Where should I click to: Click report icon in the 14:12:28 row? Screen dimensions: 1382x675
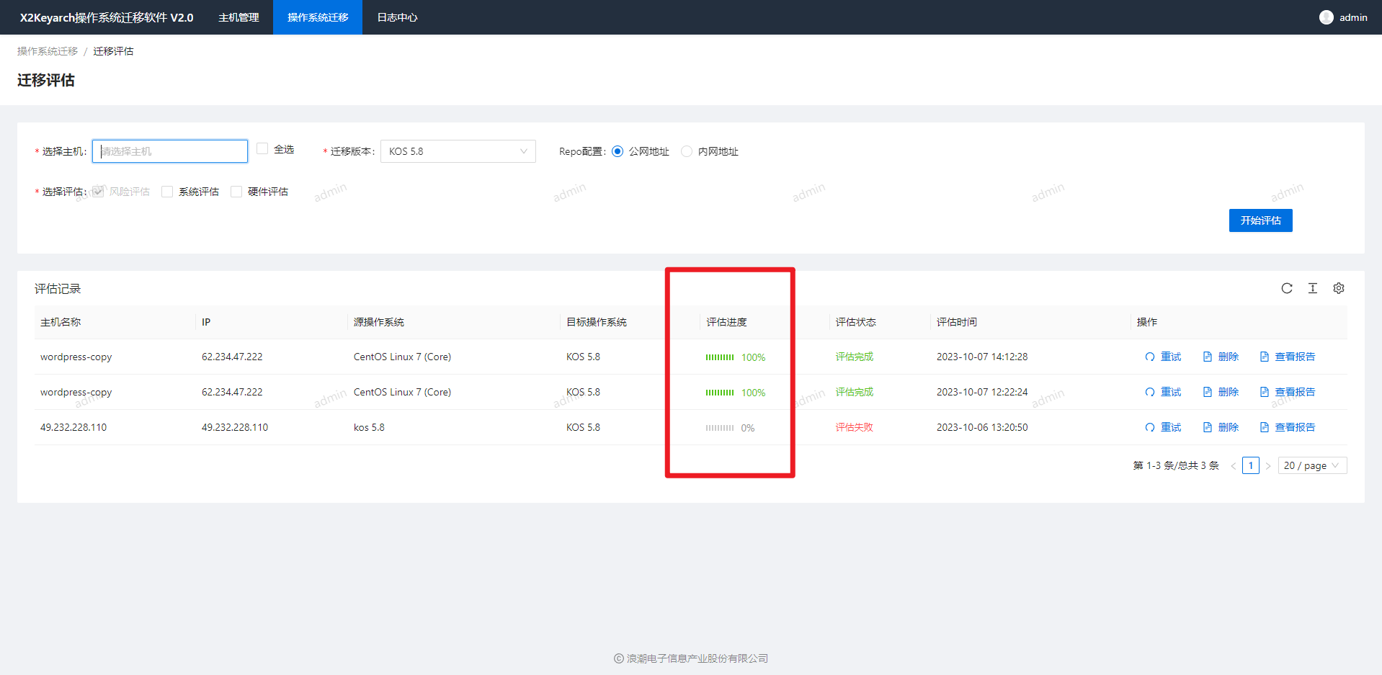[x=1265, y=357]
